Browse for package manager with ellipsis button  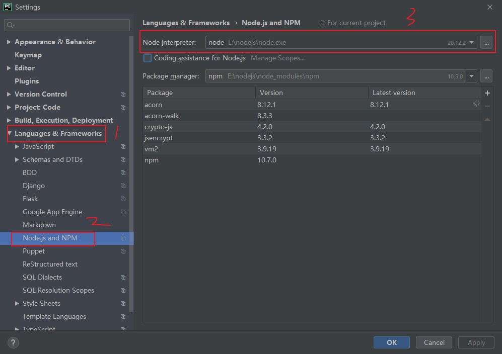(486, 76)
